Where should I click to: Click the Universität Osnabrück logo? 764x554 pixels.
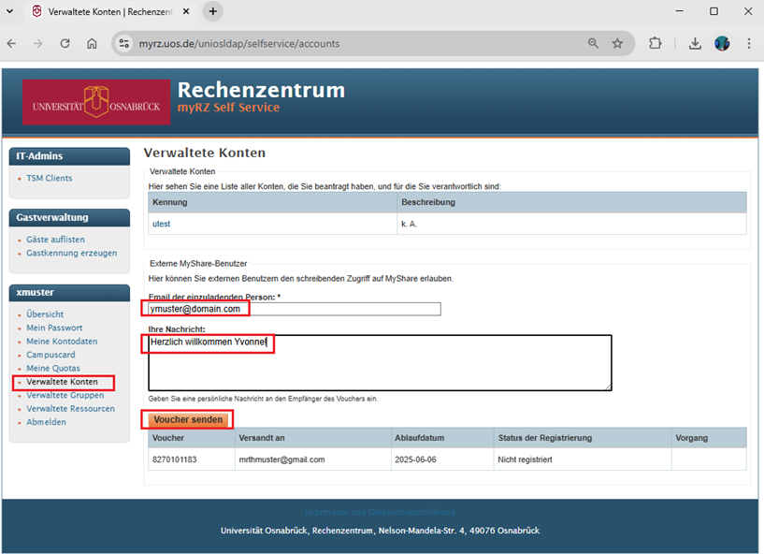(83, 103)
